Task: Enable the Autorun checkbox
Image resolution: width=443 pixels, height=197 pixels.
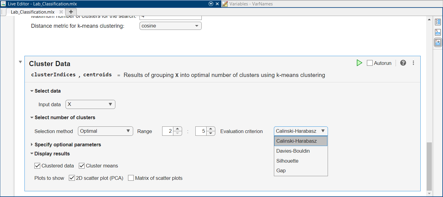Action: point(370,63)
